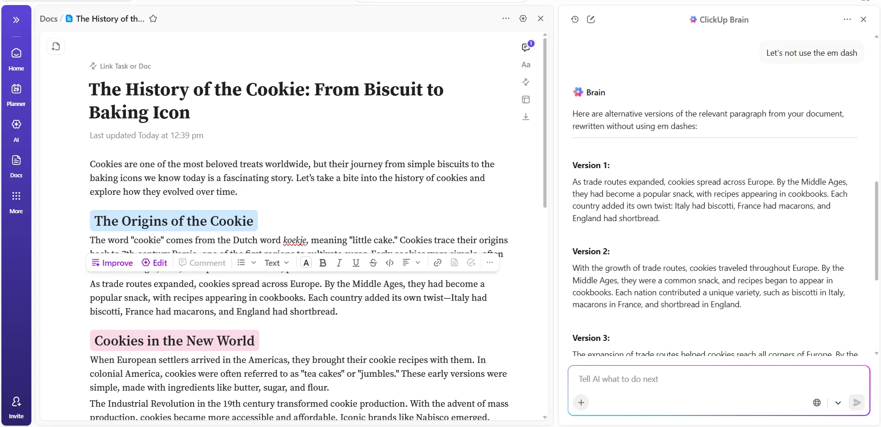The image size is (881, 427).
Task: Go to Planner in the sidebar
Action: [16, 95]
